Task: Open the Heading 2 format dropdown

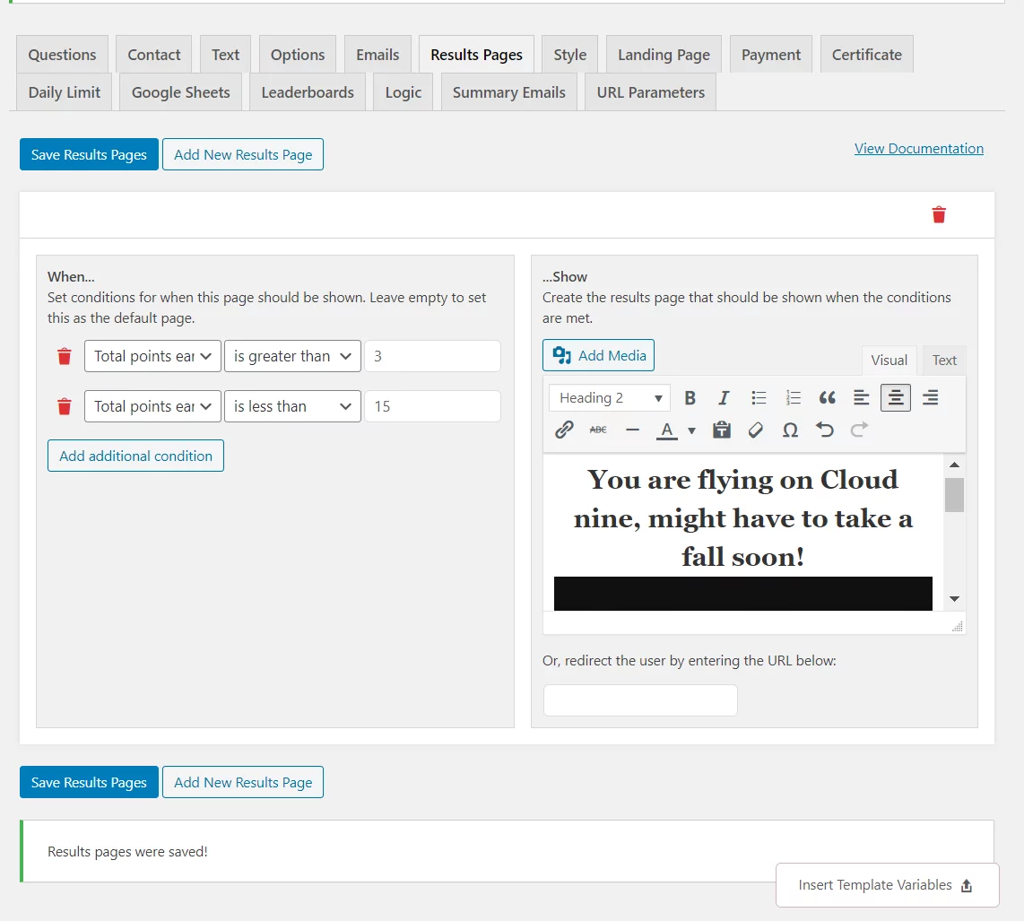Action: pyautogui.click(x=609, y=397)
